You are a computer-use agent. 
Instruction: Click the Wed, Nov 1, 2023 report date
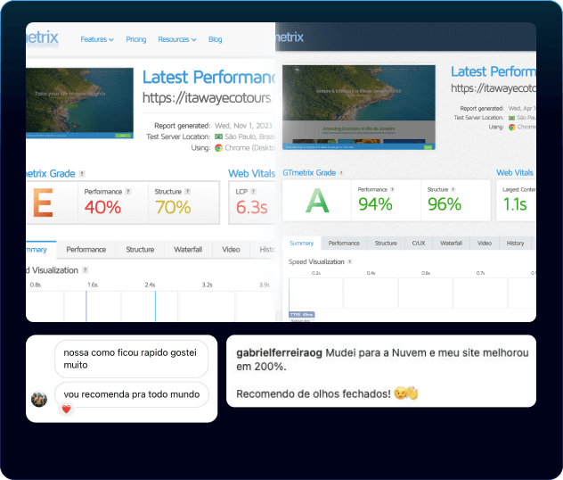tap(243, 126)
